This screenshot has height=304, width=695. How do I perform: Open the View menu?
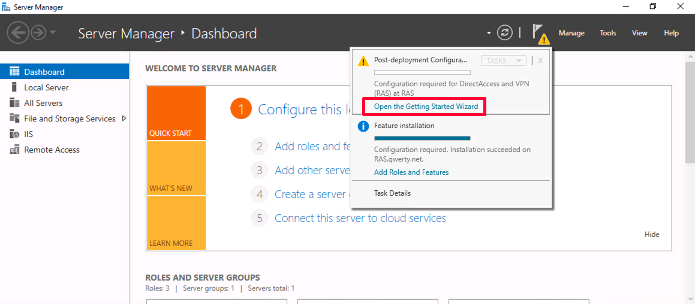(640, 33)
